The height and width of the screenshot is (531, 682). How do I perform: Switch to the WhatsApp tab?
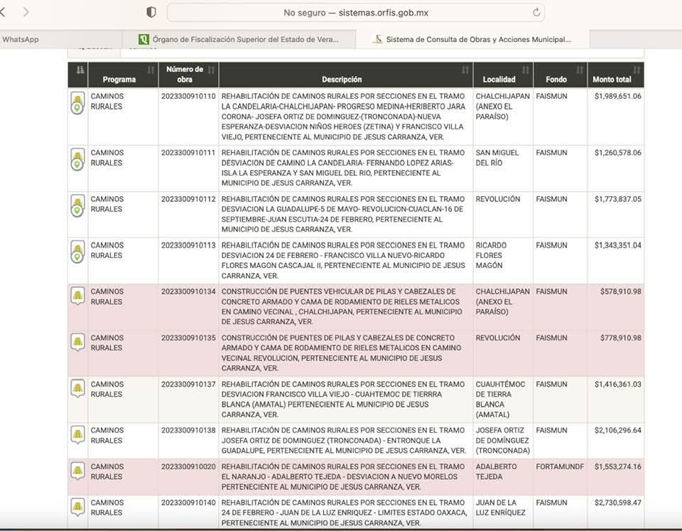coord(21,40)
